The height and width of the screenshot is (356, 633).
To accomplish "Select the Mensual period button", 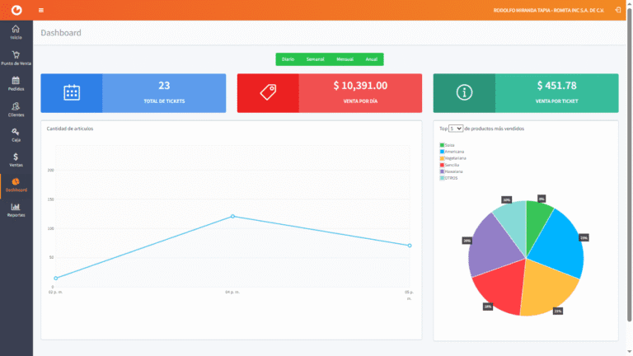I will 345,59.
